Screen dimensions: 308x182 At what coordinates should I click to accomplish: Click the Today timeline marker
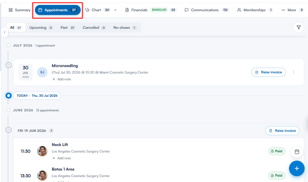tap(8, 96)
